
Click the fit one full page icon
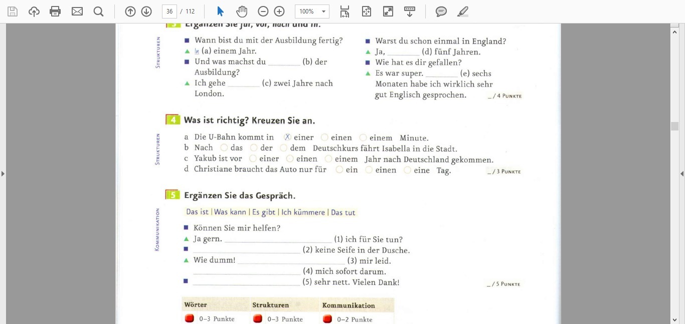367,11
